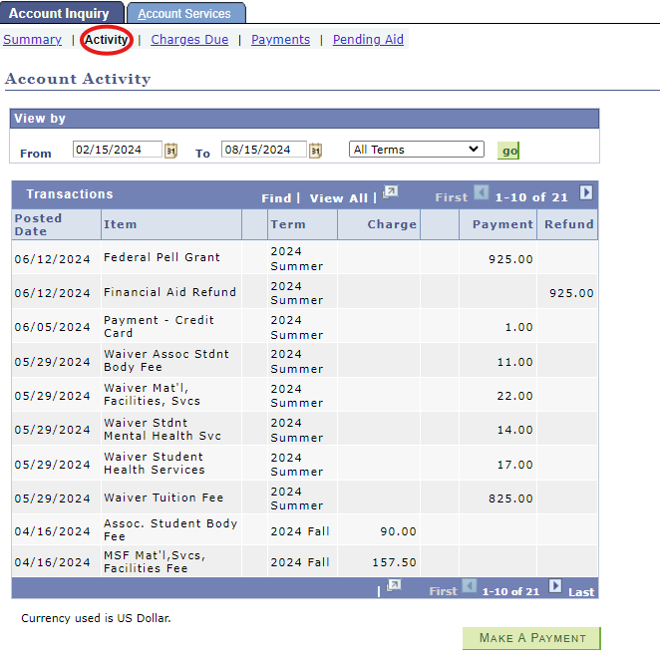Click the 90.00 charge amount

[x=398, y=531]
